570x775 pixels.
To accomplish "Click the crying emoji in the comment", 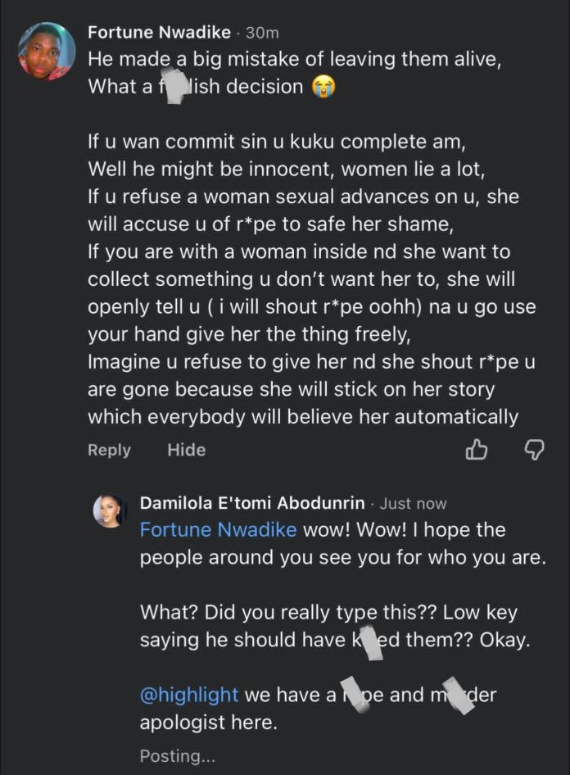I will pyautogui.click(x=323, y=87).
